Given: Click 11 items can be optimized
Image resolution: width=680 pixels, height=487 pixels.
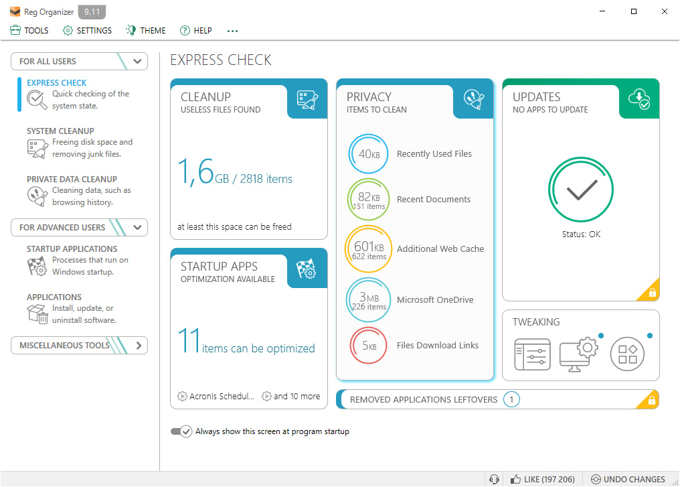Looking at the screenshot, I should click(246, 341).
